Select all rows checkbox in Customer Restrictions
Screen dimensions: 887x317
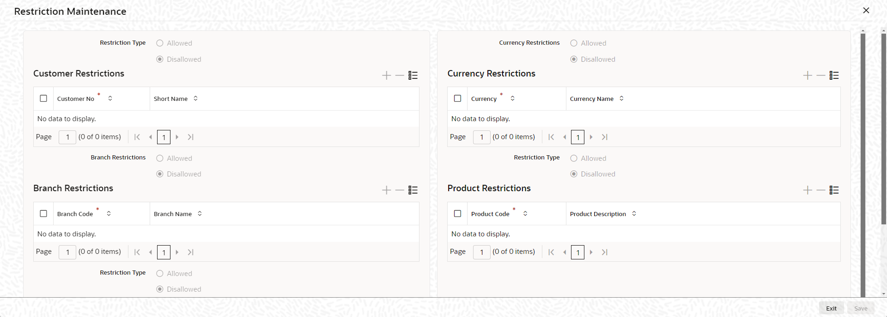[43, 99]
